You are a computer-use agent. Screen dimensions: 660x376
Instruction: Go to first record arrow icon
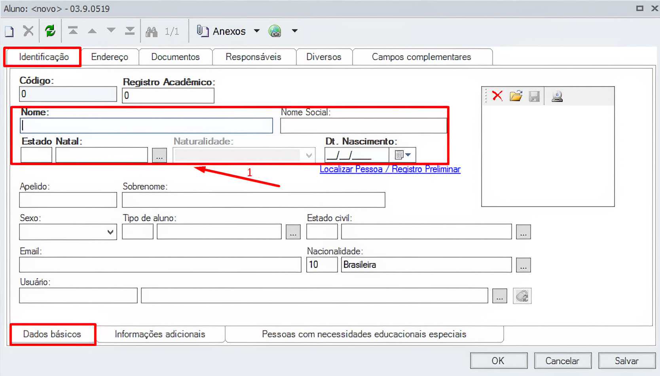[73, 31]
